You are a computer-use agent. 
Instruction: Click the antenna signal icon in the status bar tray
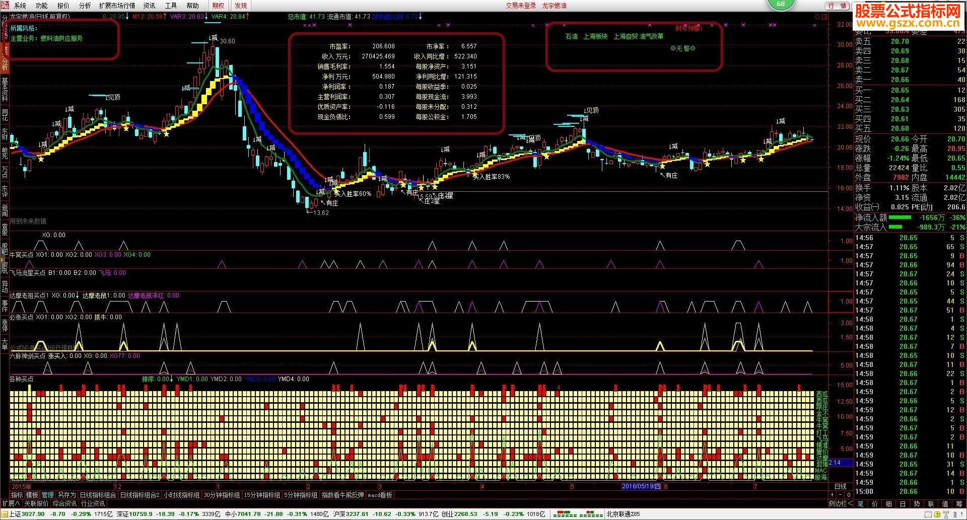click(x=946, y=514)
